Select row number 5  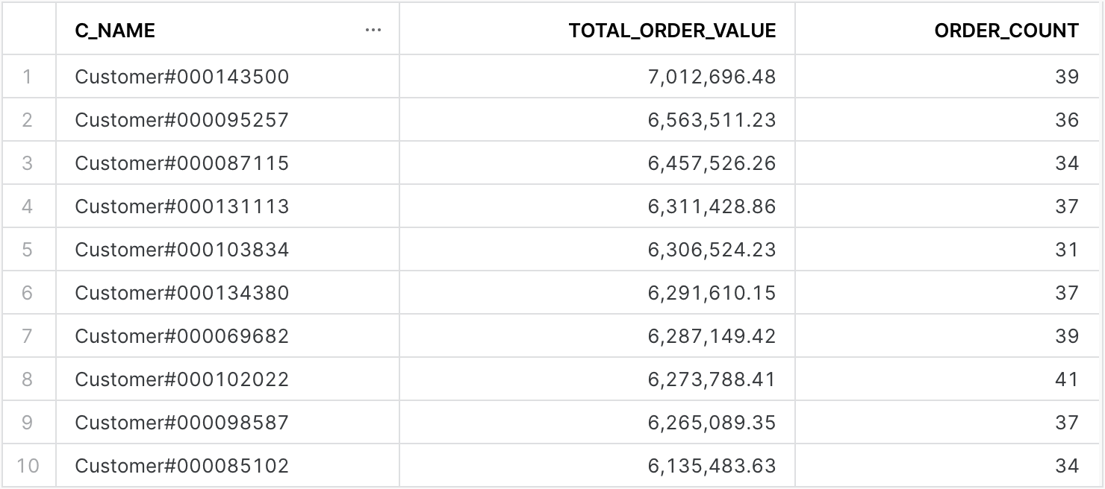[28, 249]
